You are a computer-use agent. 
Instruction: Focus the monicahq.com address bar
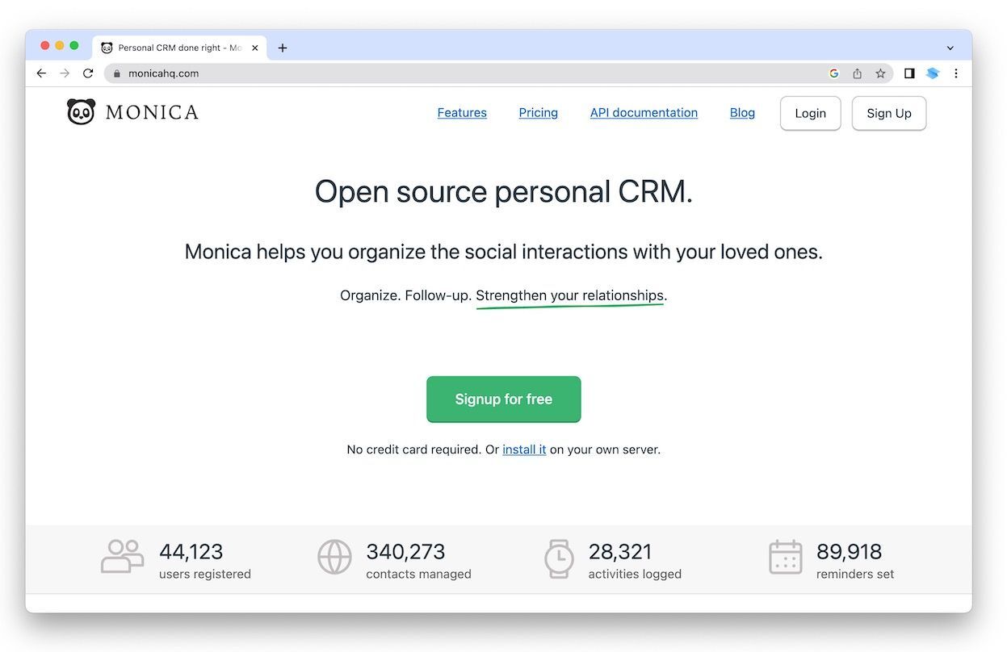click(x=468, y=73)
